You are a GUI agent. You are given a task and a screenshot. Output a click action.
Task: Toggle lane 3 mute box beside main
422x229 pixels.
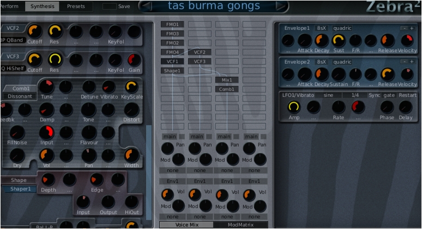click(x=236, y=137)
